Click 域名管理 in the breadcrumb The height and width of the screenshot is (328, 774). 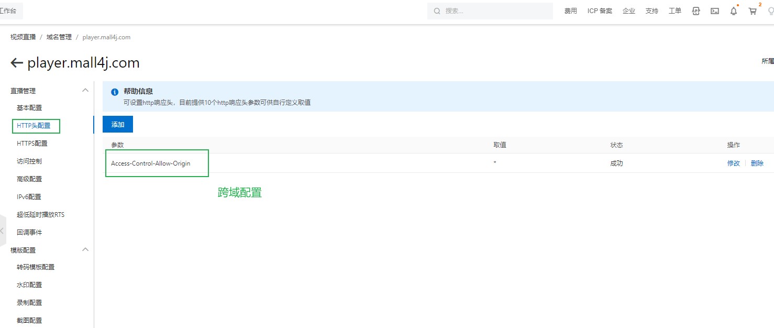59,37
